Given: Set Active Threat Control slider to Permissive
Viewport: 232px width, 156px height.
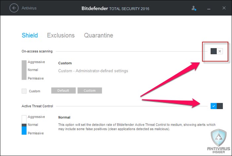Looking at the screenshot, I should click(36, 133).
